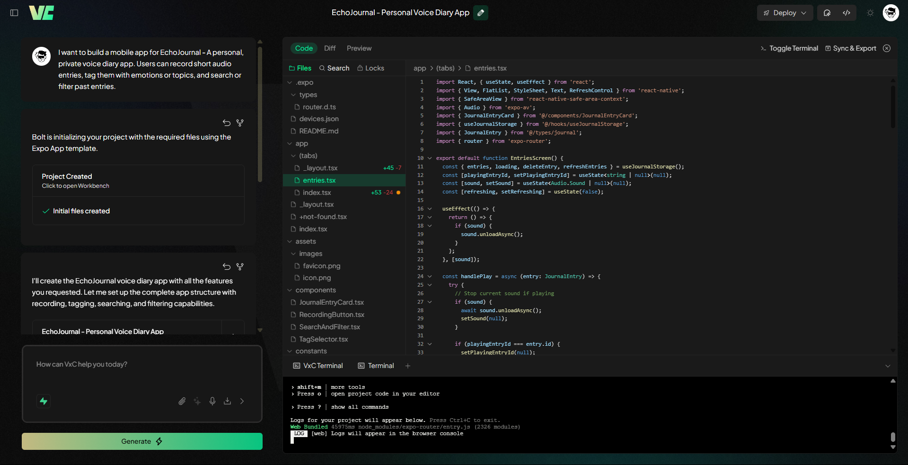This screenshot has height=465, width=908.
Task: Click the support headset icon
Action: pos(827,13)
